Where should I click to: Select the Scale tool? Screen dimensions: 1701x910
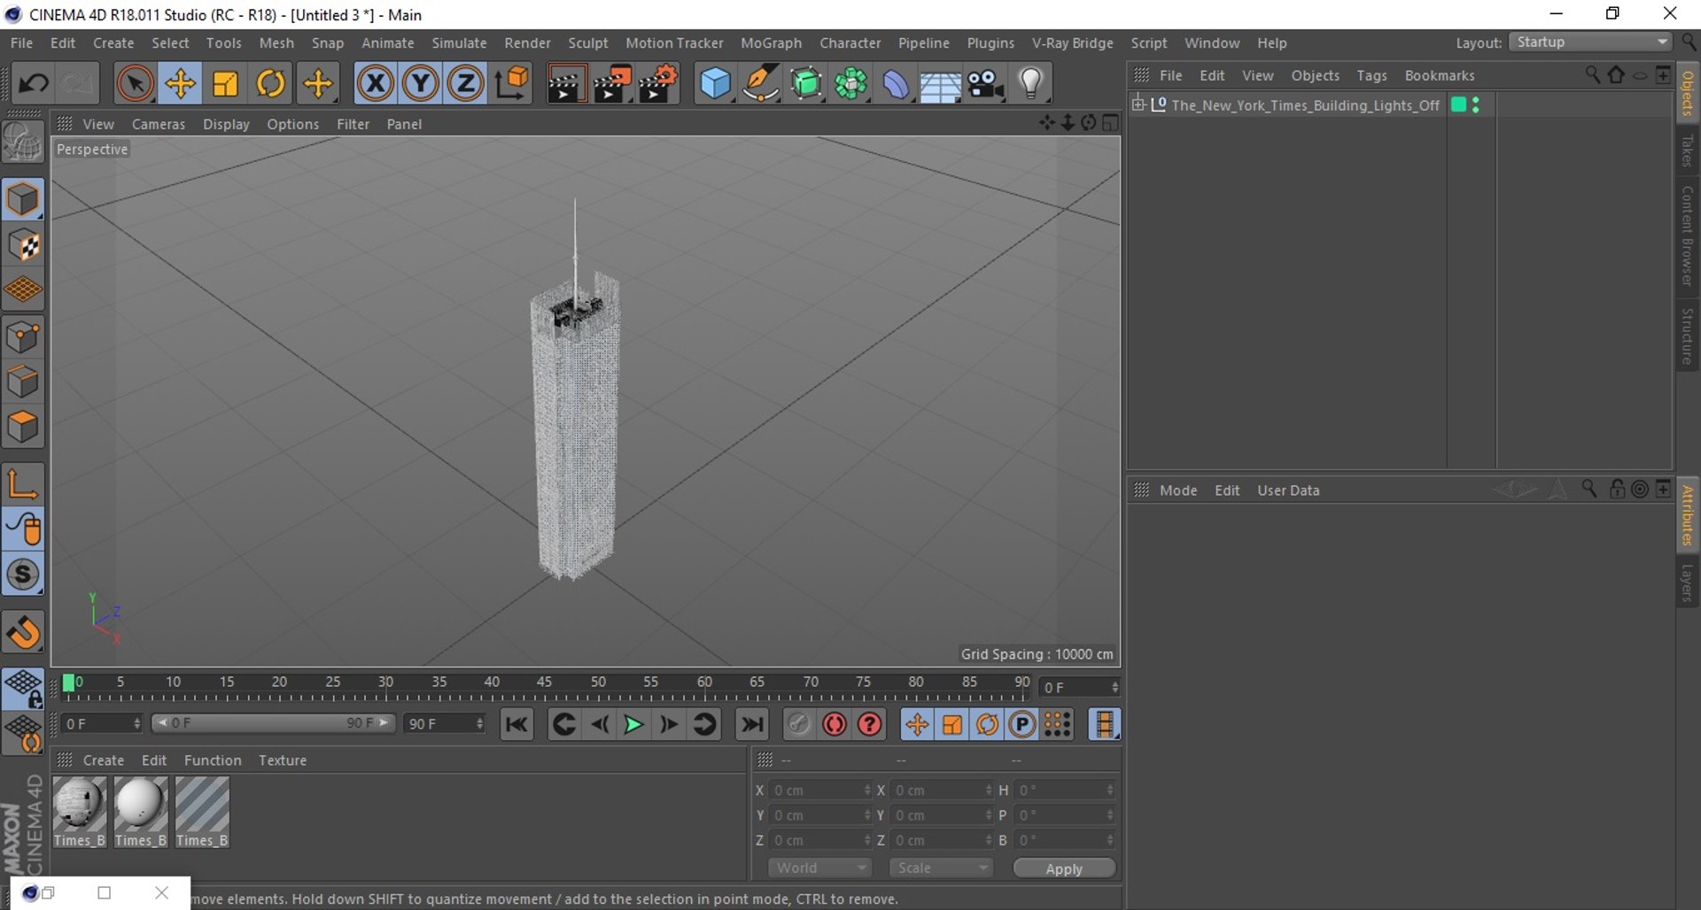(x=226, y=84)
